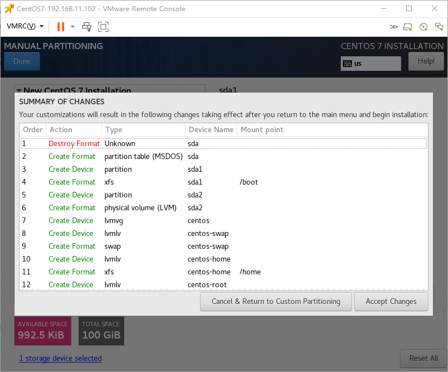The width and height of the screenshot is (448, 372).
Task: Click the hard disk device status icon
Action: pos(408,27)
